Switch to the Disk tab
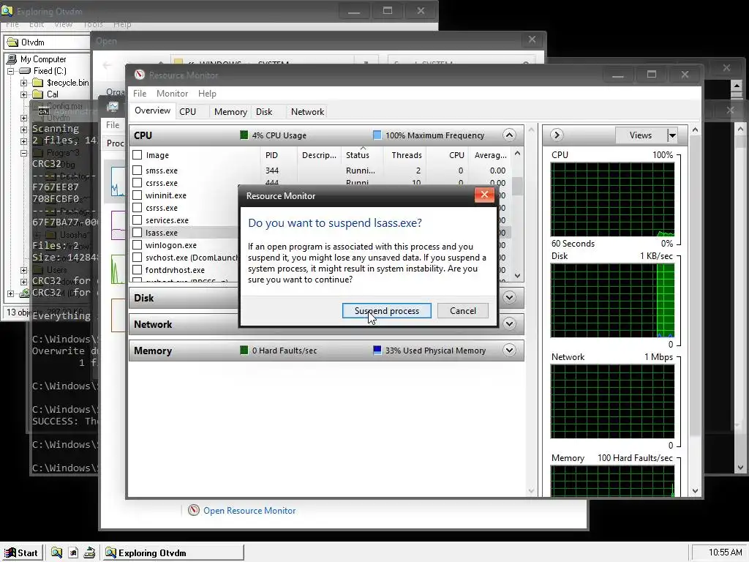This screenshot has height=562, width=749. 263,111
